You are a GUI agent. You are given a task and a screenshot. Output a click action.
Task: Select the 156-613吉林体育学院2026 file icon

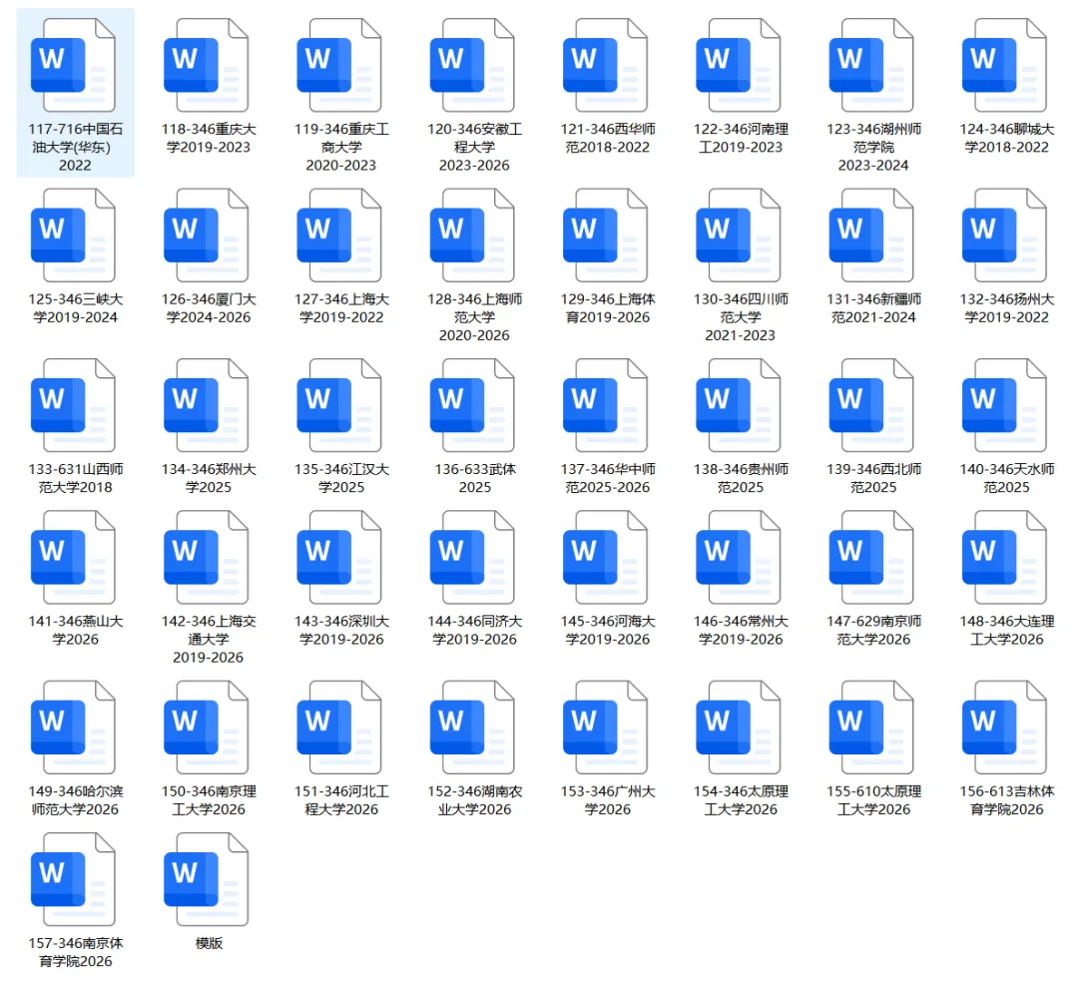1004,728
